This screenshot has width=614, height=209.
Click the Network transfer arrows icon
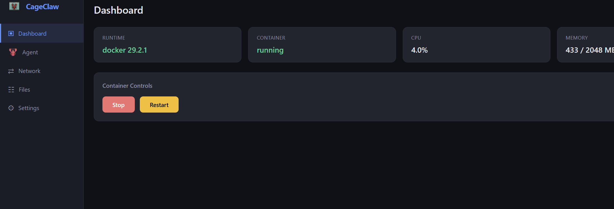11,71
